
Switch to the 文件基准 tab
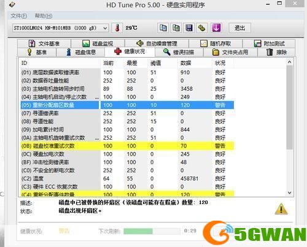(44, 44)
